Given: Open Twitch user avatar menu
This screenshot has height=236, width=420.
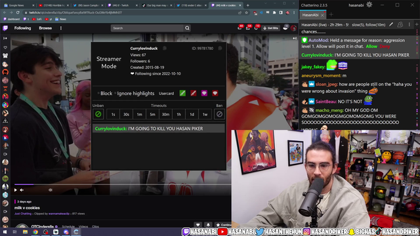Looking at the screenshot, I should tap(293, 28).
